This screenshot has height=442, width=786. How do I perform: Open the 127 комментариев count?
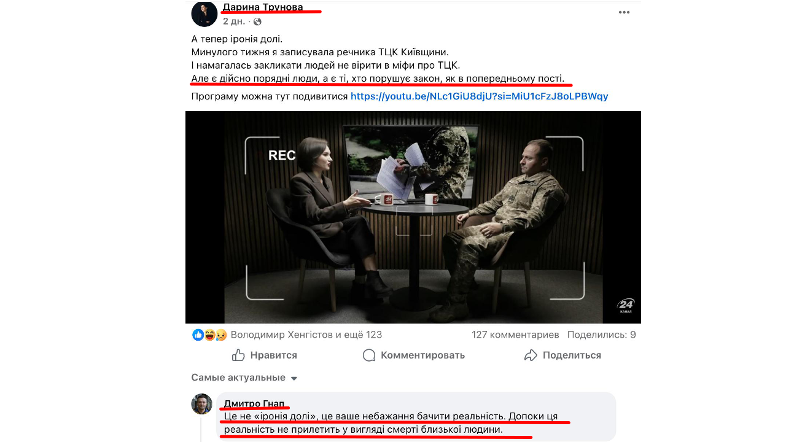tap(515, 335)
